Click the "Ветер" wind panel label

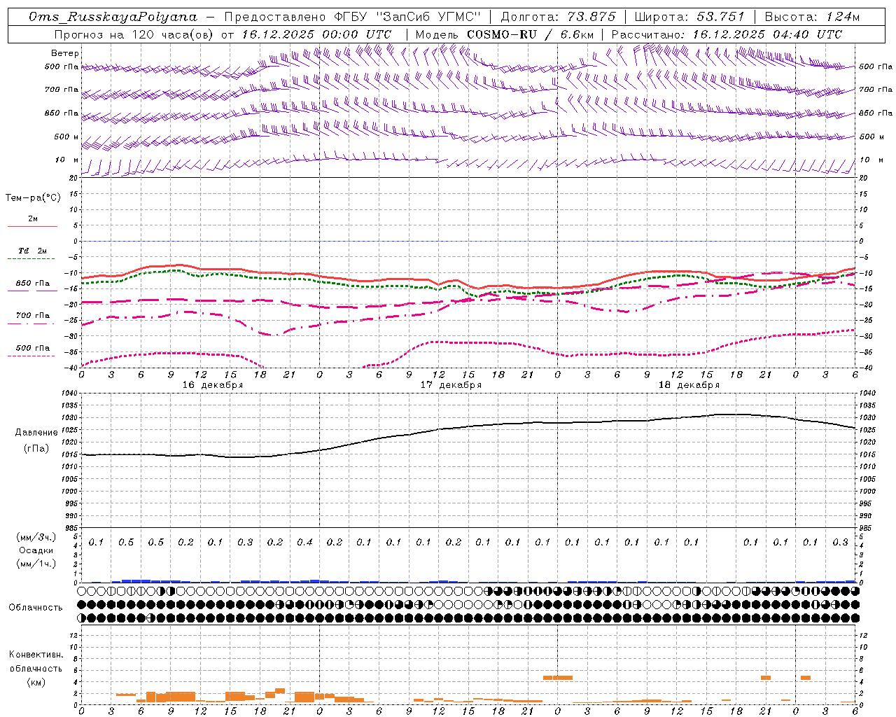[65, 53]
